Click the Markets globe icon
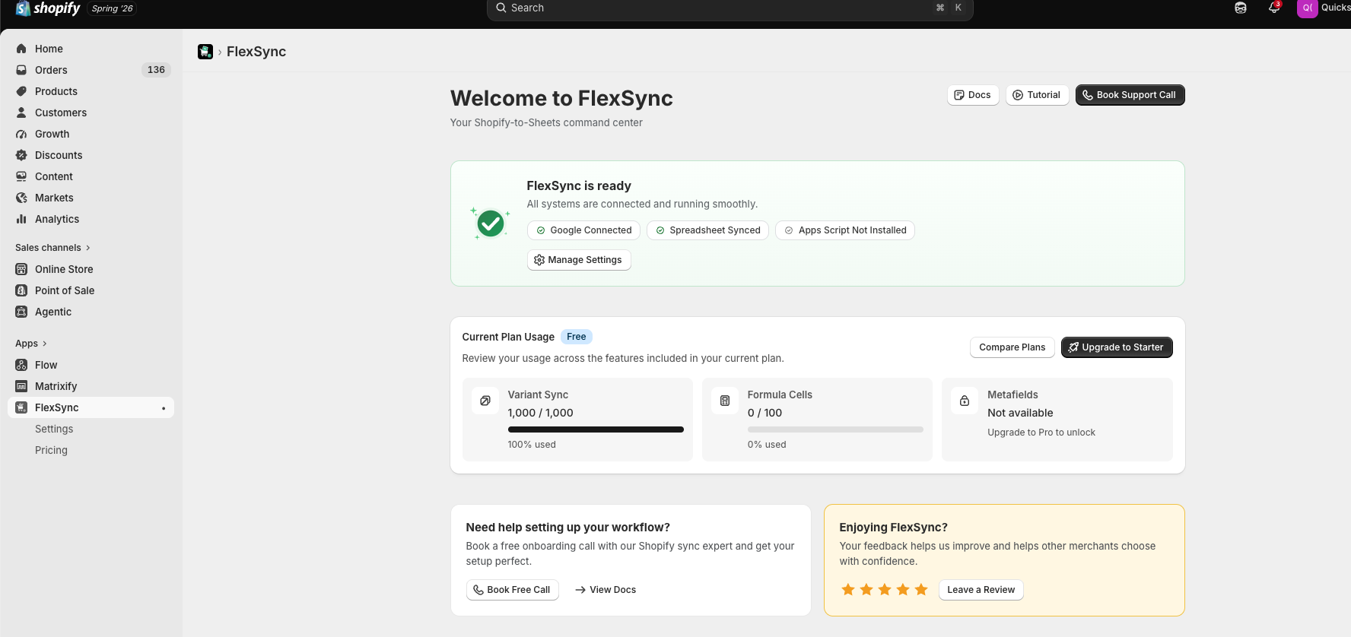This screenshot has width=1351, height=637. coord(21,198)
